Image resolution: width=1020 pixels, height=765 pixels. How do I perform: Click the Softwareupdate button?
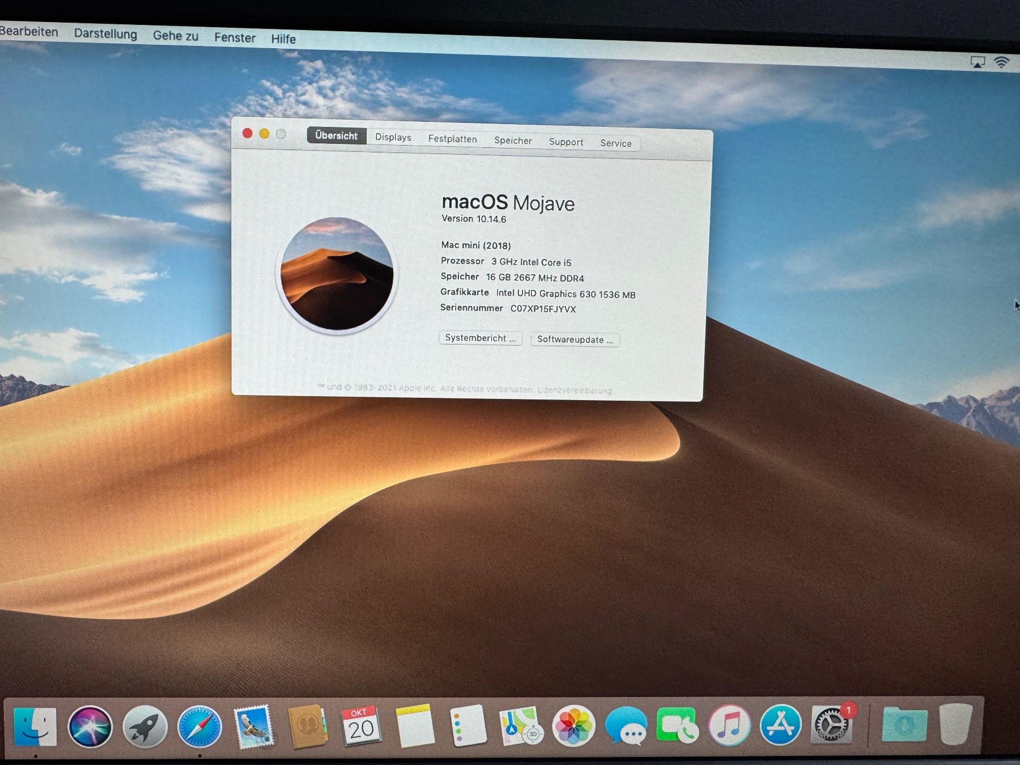point(575,339)
